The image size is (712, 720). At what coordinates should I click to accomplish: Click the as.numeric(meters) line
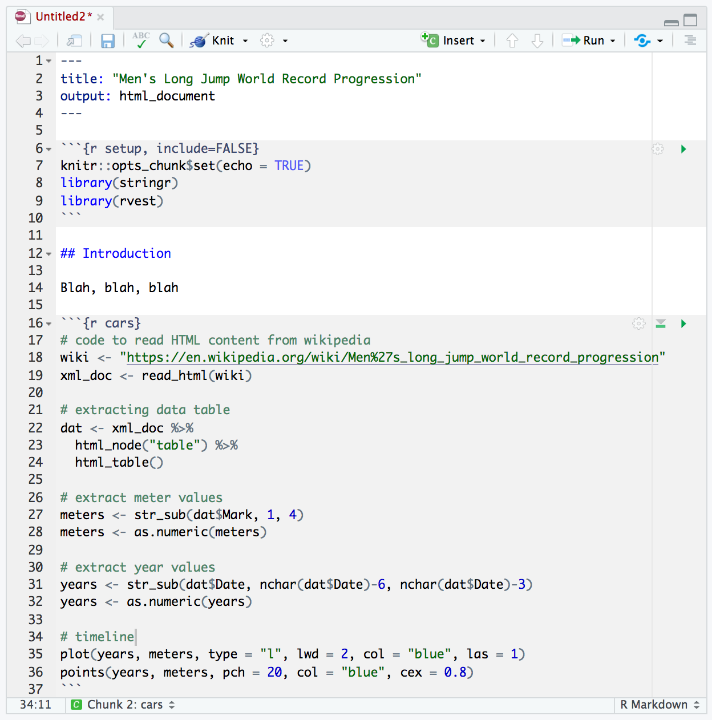[163, 532]
